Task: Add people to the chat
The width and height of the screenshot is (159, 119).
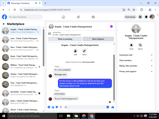Action: pyautogui.click(x=75, y=51)
